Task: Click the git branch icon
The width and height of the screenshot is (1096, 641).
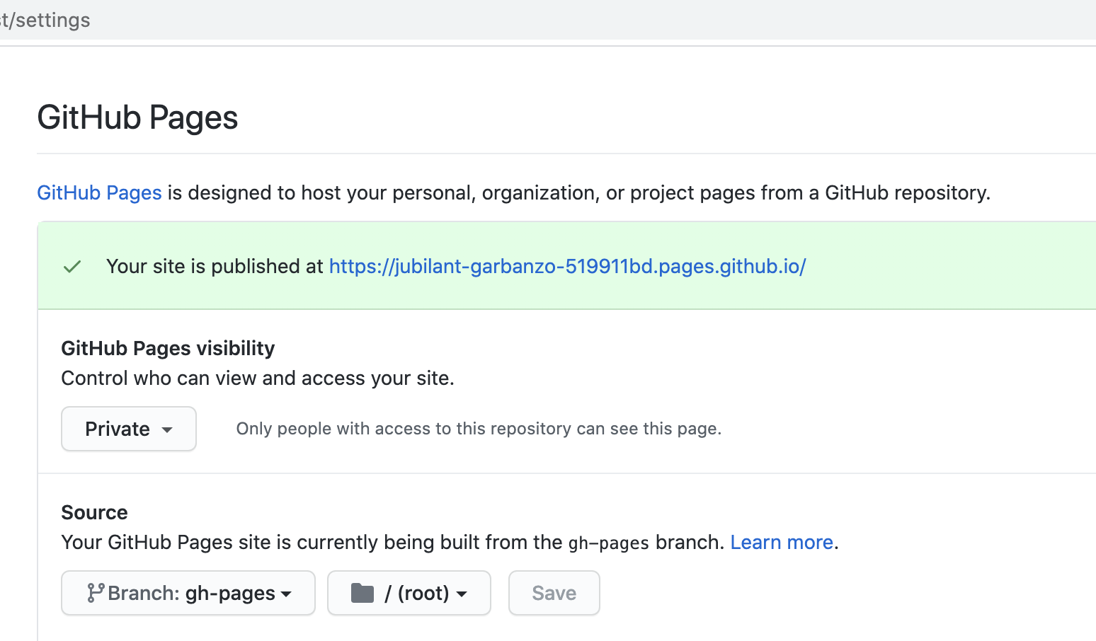Action: (96, 593)
